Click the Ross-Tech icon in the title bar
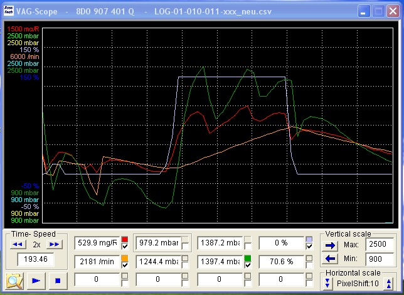The height and width of the screenshot is (295, 404). [9, 11]
